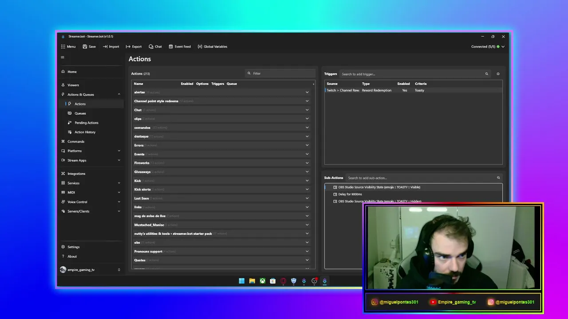Expand the Fireworks action group
Screen dimensions: 568x319
[x=307, y=163]
